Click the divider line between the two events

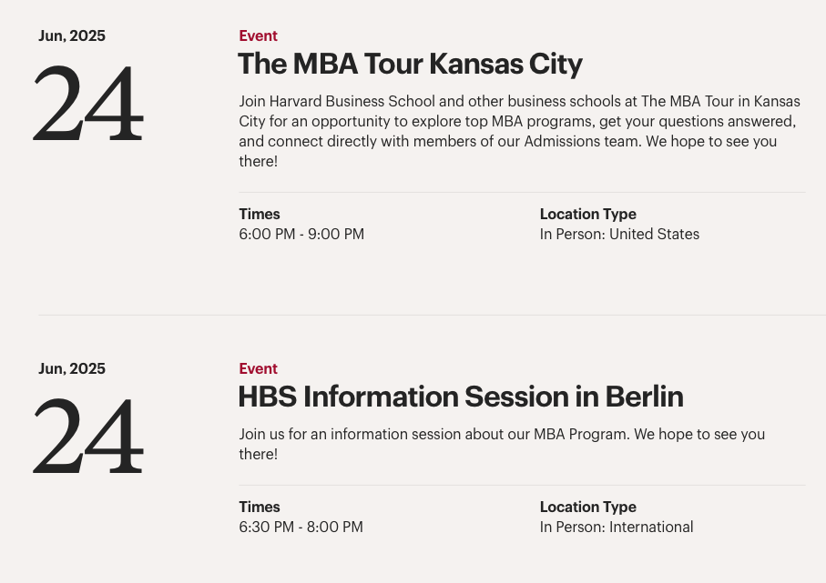coord(432,316)
